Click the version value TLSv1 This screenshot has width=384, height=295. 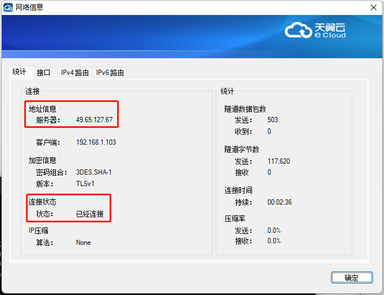pos(85,184)
